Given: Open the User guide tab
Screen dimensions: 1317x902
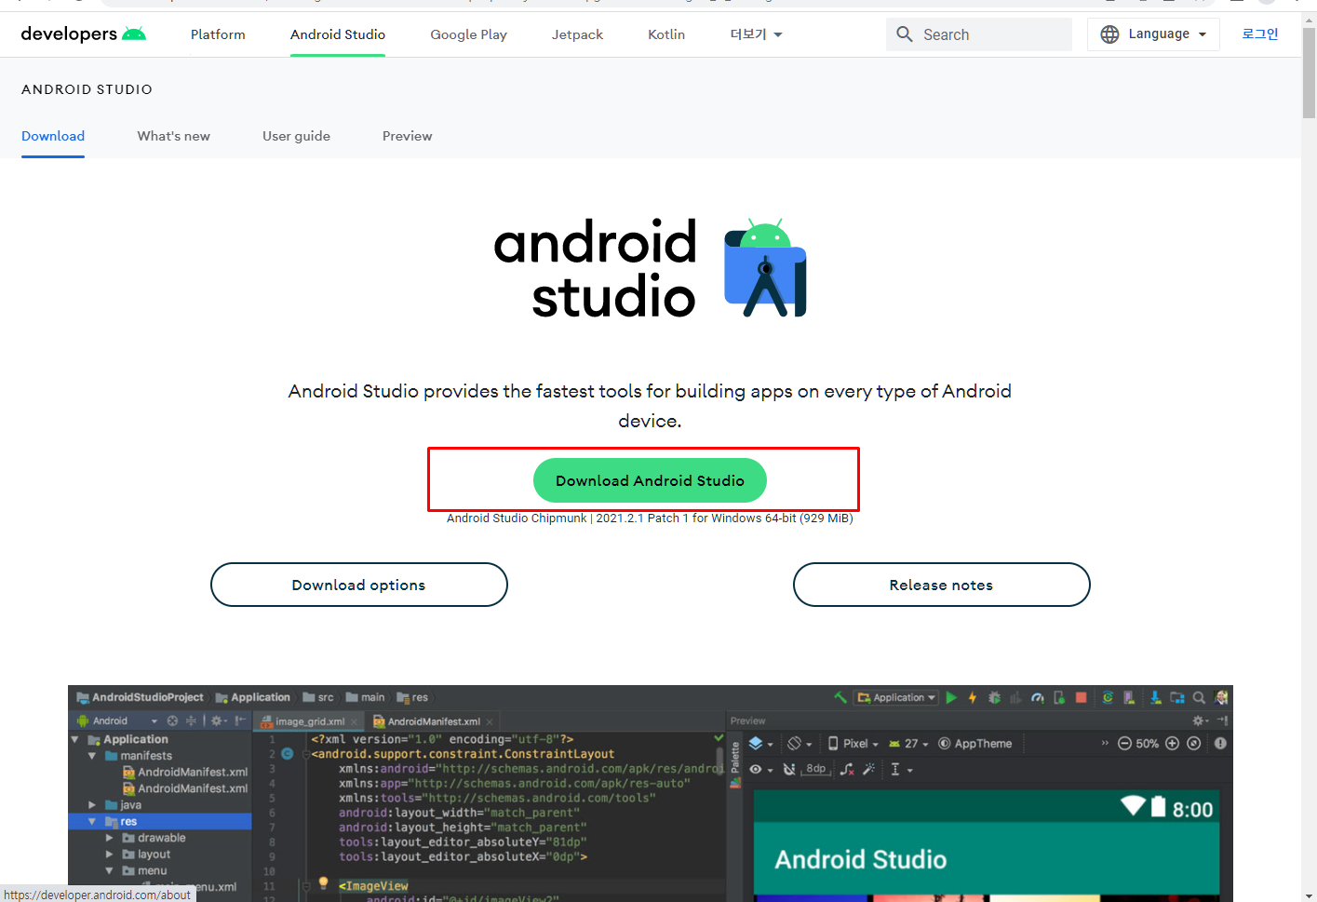Looking at the screenshot, I should point(296,136).
